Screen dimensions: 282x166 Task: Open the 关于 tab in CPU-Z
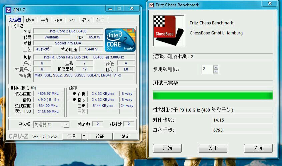(100, 20)
